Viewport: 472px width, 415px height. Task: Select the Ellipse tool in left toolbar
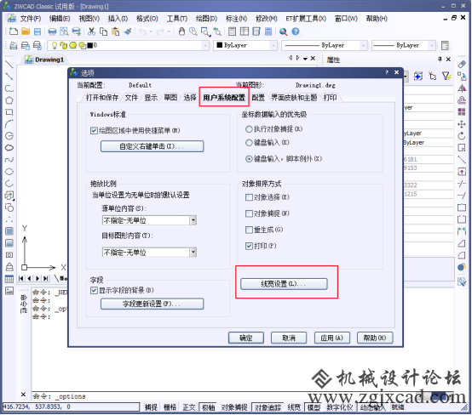(x=9, y=172)
